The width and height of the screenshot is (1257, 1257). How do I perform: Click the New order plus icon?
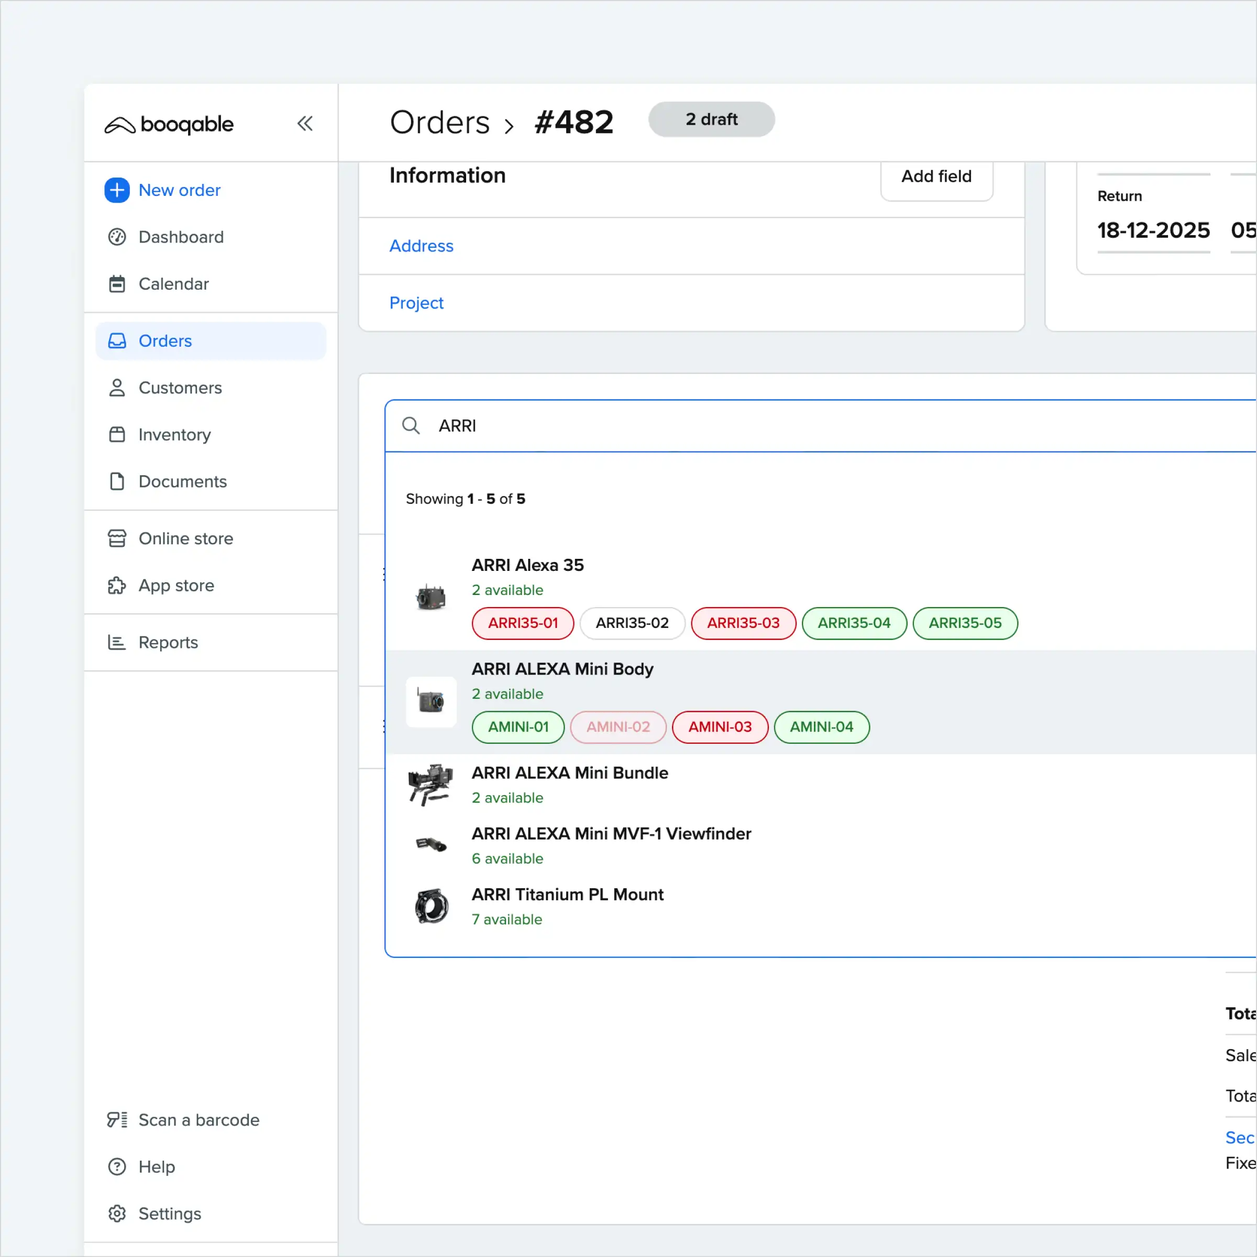(x=117, y=190)
